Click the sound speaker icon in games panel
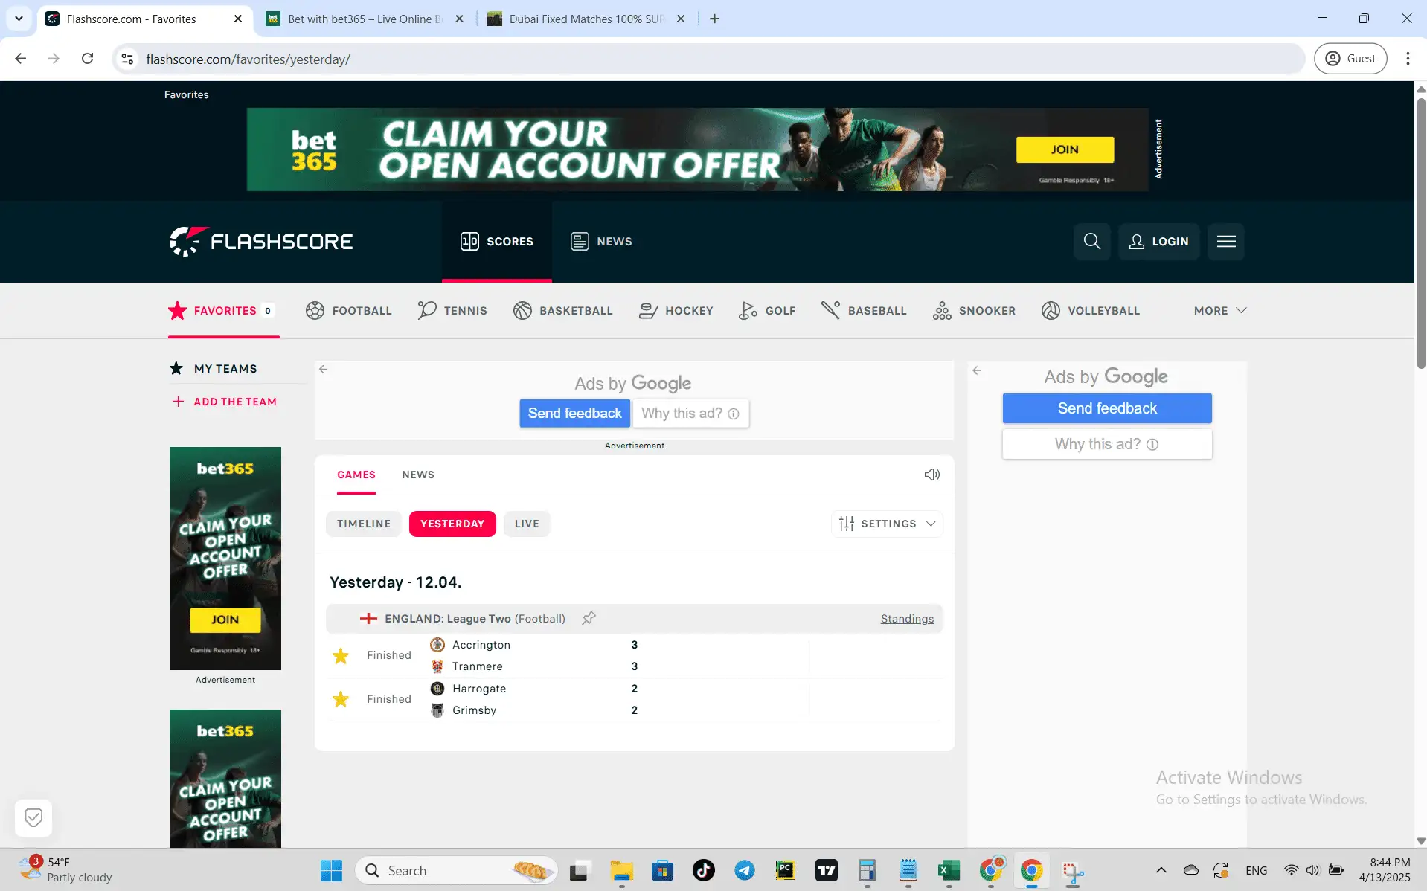Viewport: 1427px width, 891px height. pyautogui.click(x=931, y=475)
